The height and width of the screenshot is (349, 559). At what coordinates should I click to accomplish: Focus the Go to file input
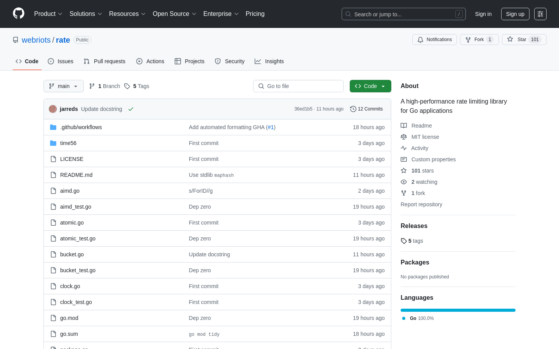(x=298, y=86)
